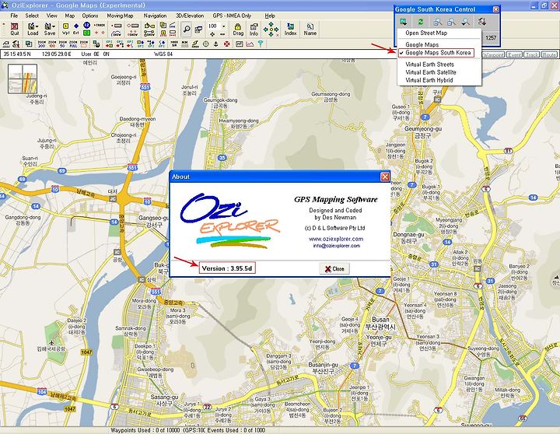
Task: Open the Navigation menu
Action: [155, 16]
